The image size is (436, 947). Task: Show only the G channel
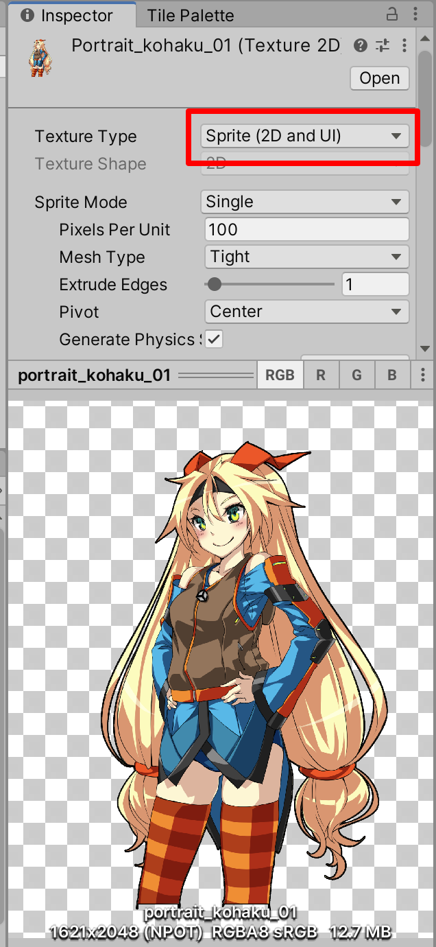point(356,375)
